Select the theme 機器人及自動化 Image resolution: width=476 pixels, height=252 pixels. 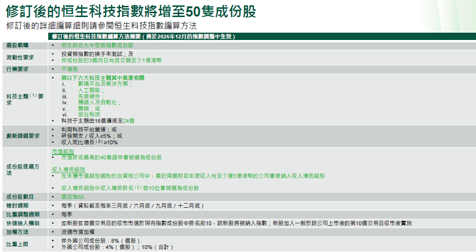[99, 103]
